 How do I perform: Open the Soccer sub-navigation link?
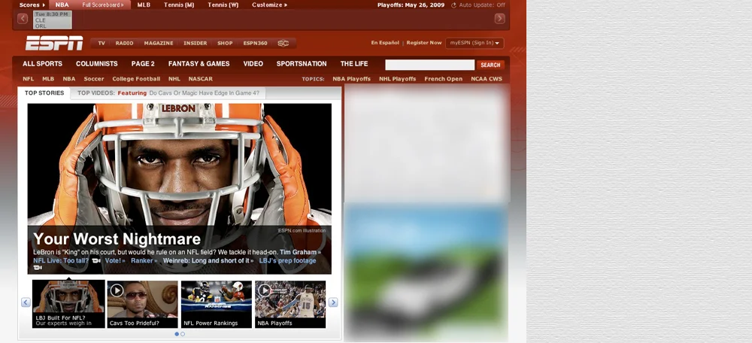tap(94, 79)
